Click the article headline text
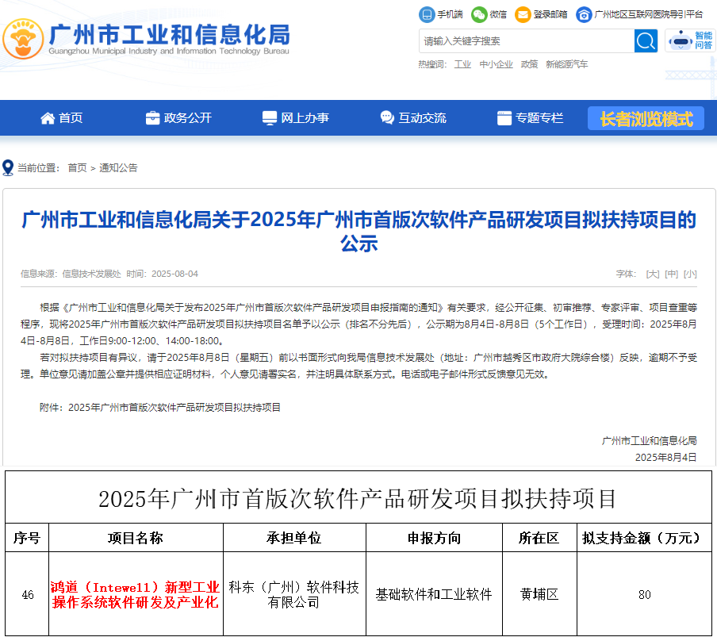The height and width of the screenshot is (637, 717). click(x=359, y=232)
